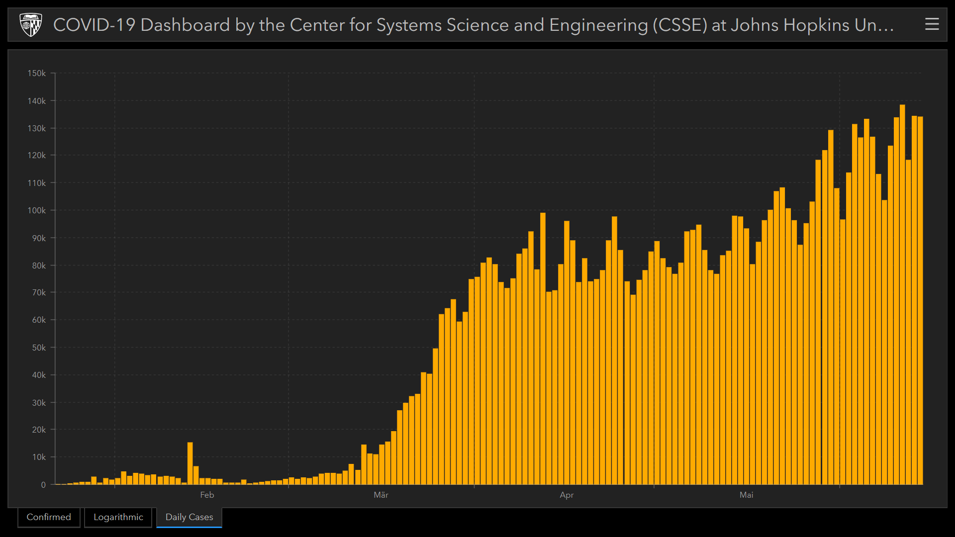
Task: Switch to the Confirmed tab
Action: click(x=49, y=517)
